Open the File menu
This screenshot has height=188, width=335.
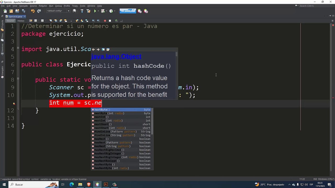pos(3,6)
